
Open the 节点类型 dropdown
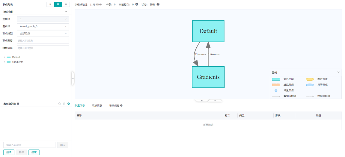click(43, 34)
